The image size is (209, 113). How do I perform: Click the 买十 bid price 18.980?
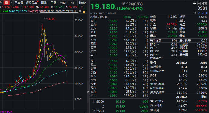click(x=112, y=96)
